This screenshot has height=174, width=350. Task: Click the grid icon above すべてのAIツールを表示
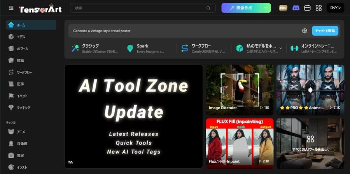(310, 139)
